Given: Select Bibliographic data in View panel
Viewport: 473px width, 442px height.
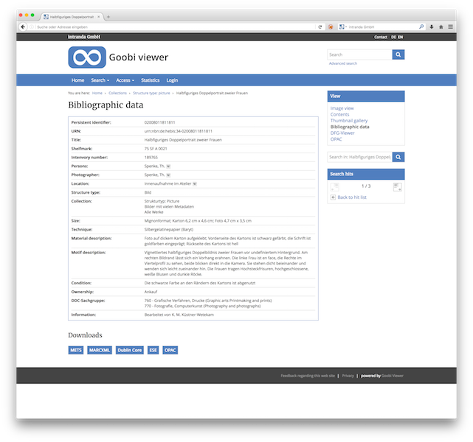Looking at the screenshot, I should coord(350,127).
